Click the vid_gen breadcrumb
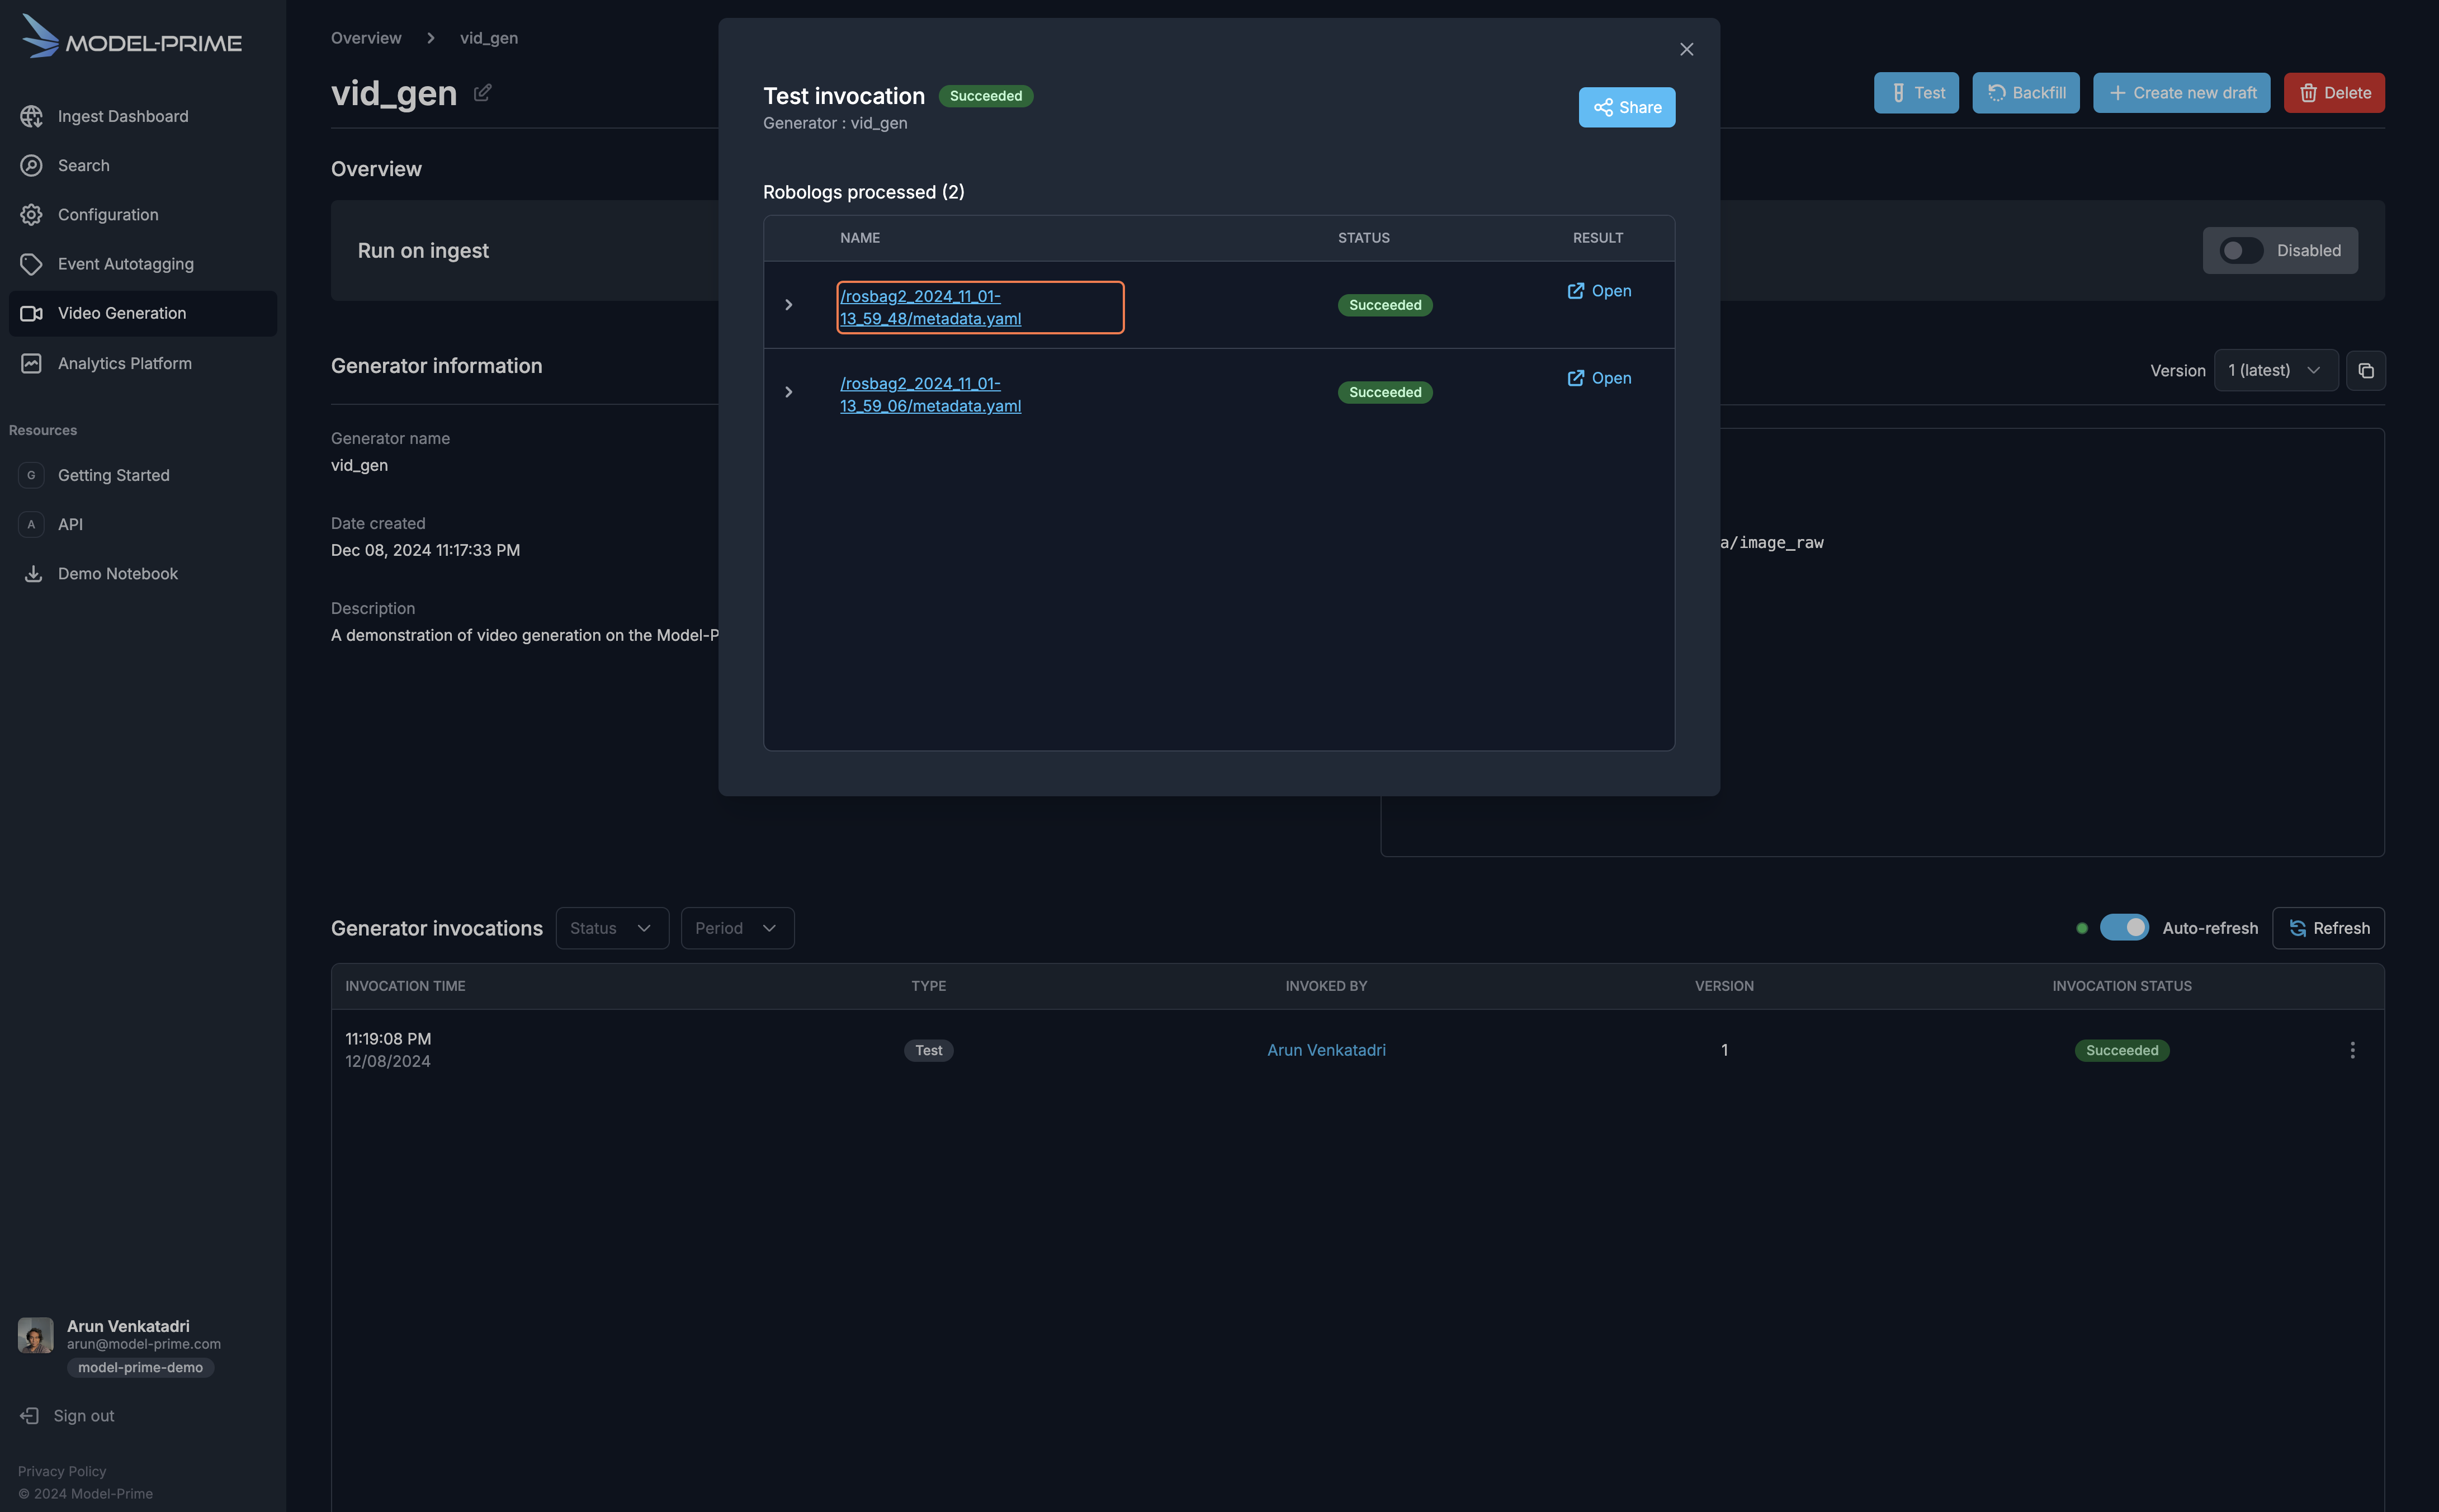This screenshot has width=2439, height=1512. (488, 38)
